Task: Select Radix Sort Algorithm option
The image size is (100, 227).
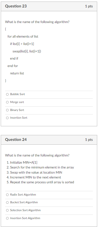Action: click(x=7, y=195)
